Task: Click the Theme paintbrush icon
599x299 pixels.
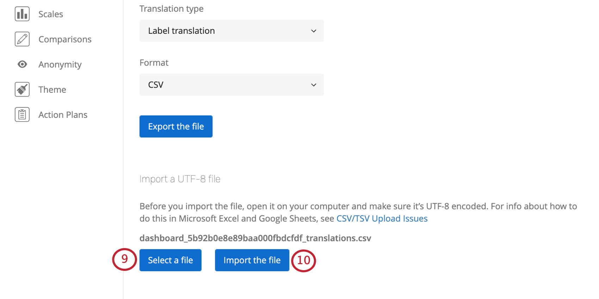Action: (x=22, y=89)
